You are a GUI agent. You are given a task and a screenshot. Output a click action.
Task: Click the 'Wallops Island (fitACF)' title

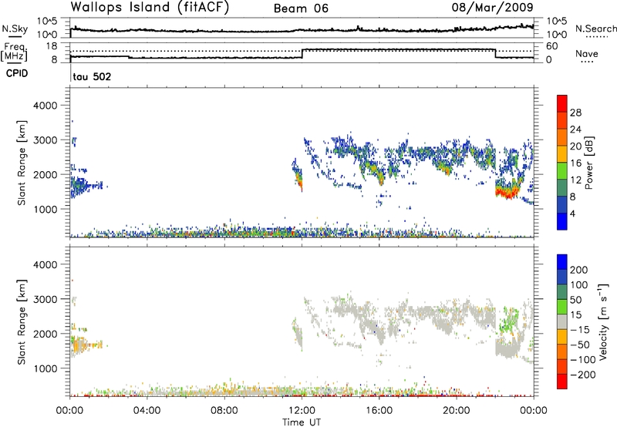(x=150, y=8)
